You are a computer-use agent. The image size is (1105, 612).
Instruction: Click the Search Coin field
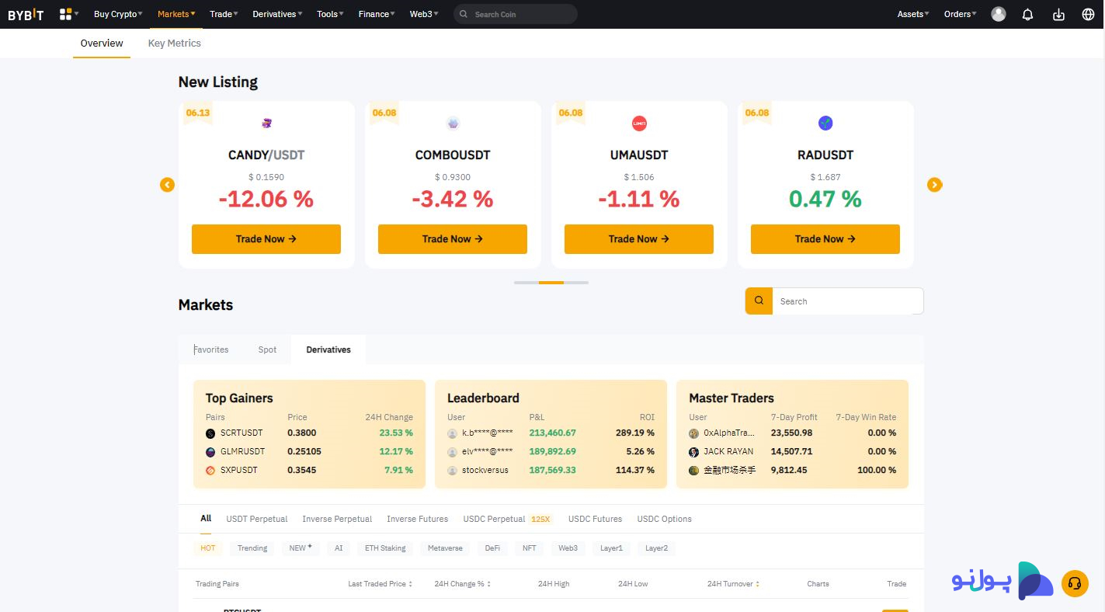(516, 14)
